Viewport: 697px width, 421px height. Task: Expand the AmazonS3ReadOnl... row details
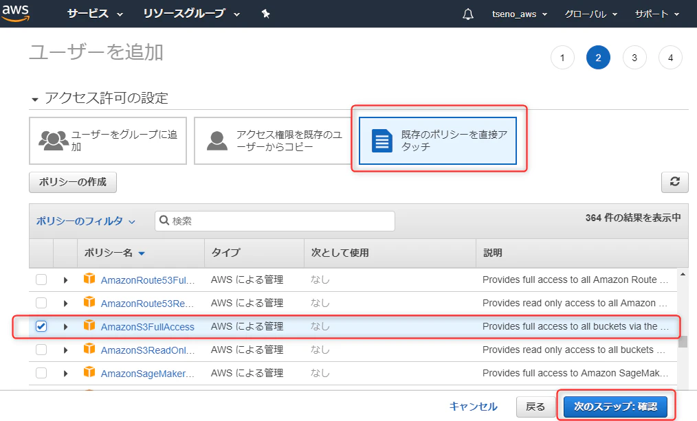(x=65, y=350)
